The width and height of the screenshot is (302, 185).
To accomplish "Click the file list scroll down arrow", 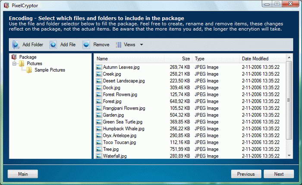I will (289, 155).
